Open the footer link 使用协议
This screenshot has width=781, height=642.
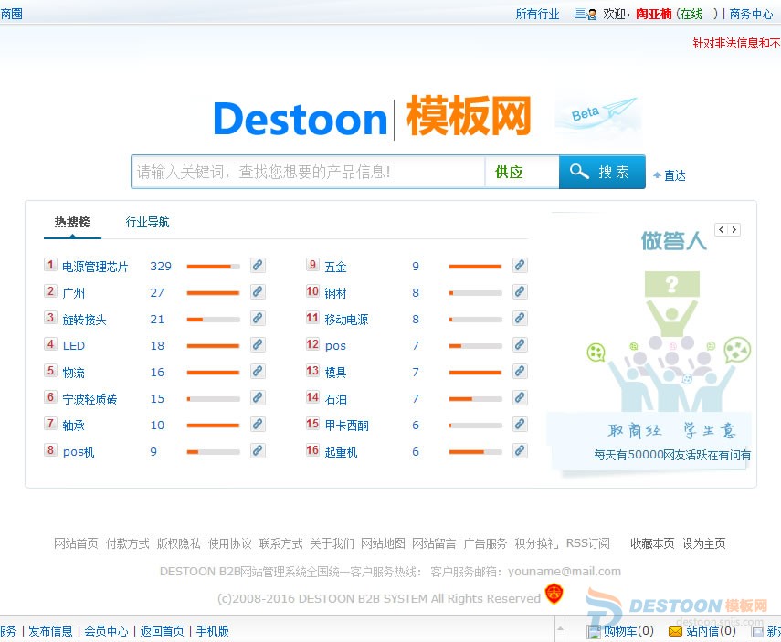tap(229, 543)
